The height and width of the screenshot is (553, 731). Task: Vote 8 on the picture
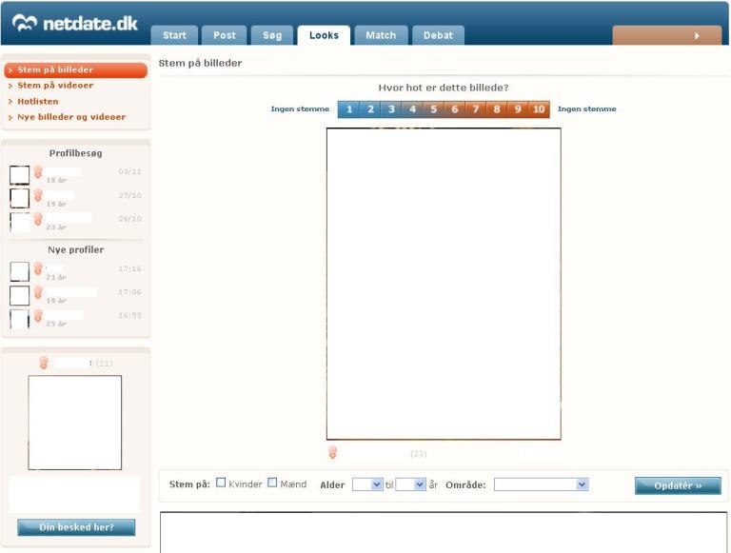pos(497,109)
